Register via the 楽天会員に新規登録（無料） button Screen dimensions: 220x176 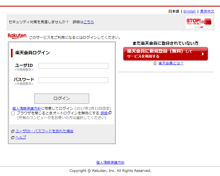[166, 54]
